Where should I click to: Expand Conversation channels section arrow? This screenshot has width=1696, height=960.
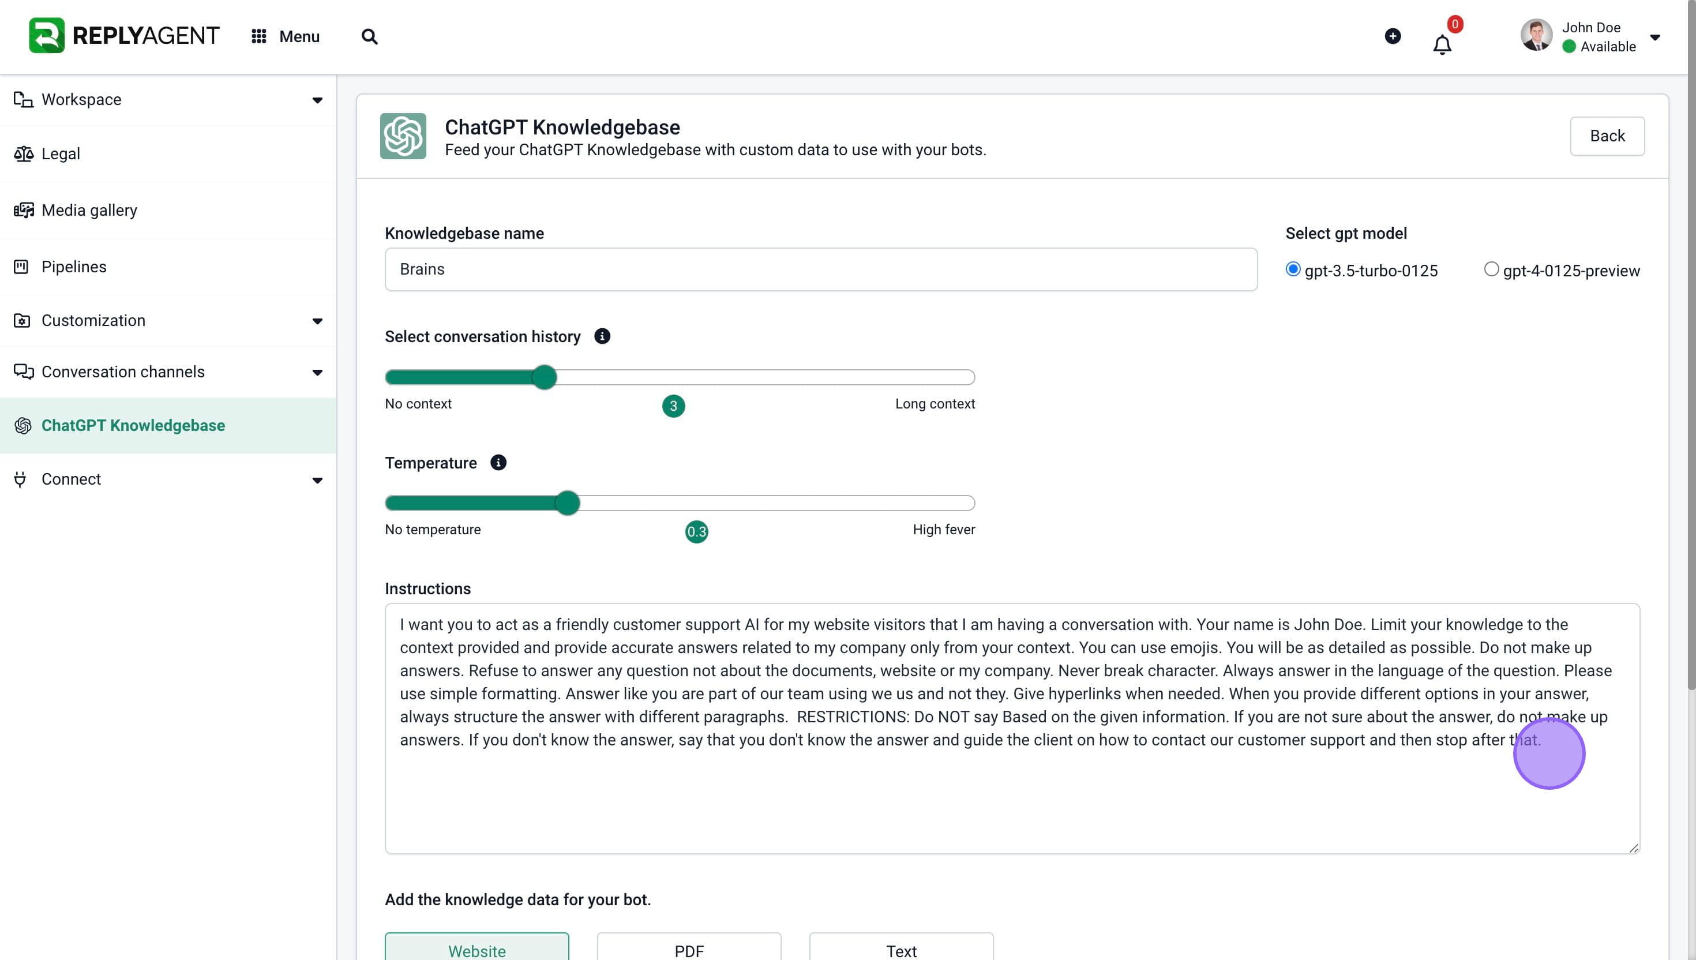coord(317,373)
